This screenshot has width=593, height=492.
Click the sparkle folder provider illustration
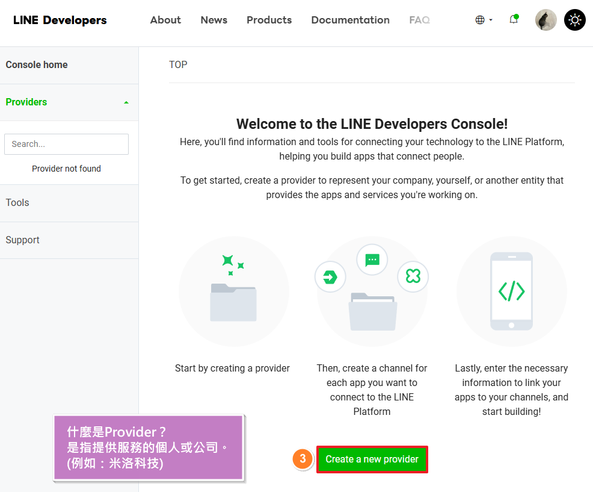(233, 292)
